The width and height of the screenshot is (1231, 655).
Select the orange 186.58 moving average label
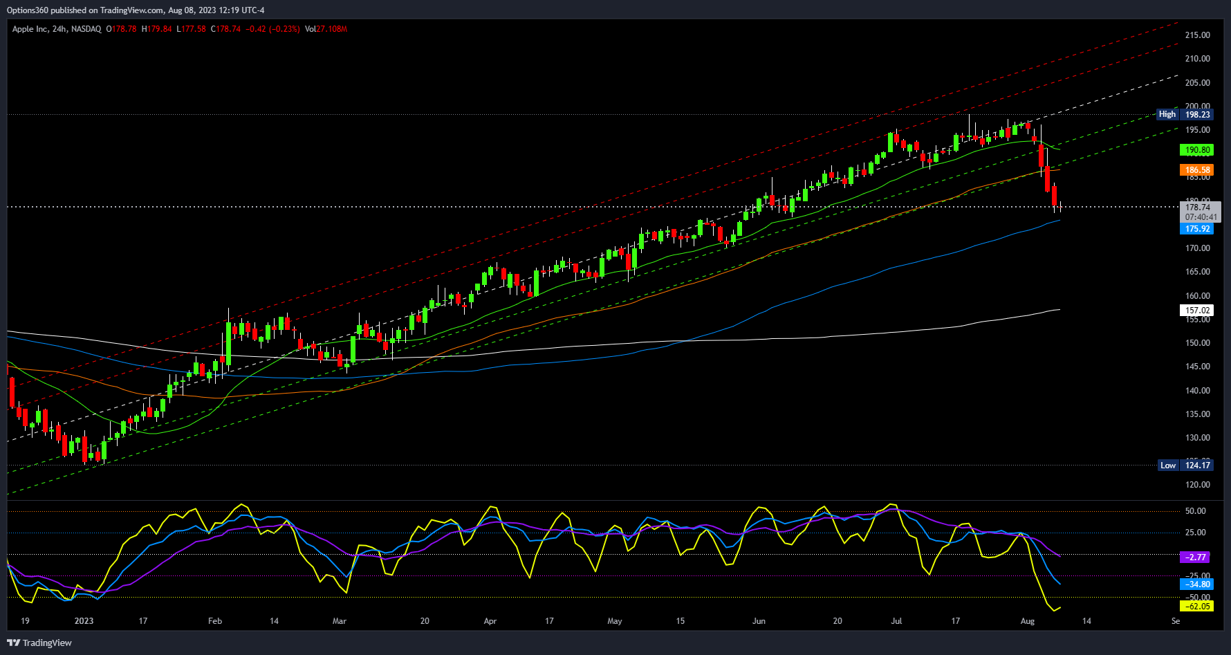1197,169
